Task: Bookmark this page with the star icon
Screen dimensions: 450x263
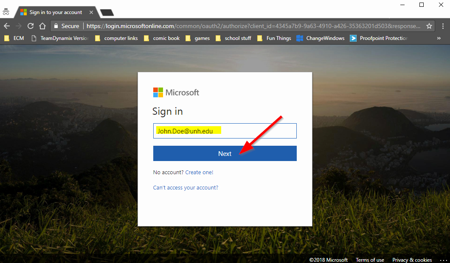Action: coord(429,26)
